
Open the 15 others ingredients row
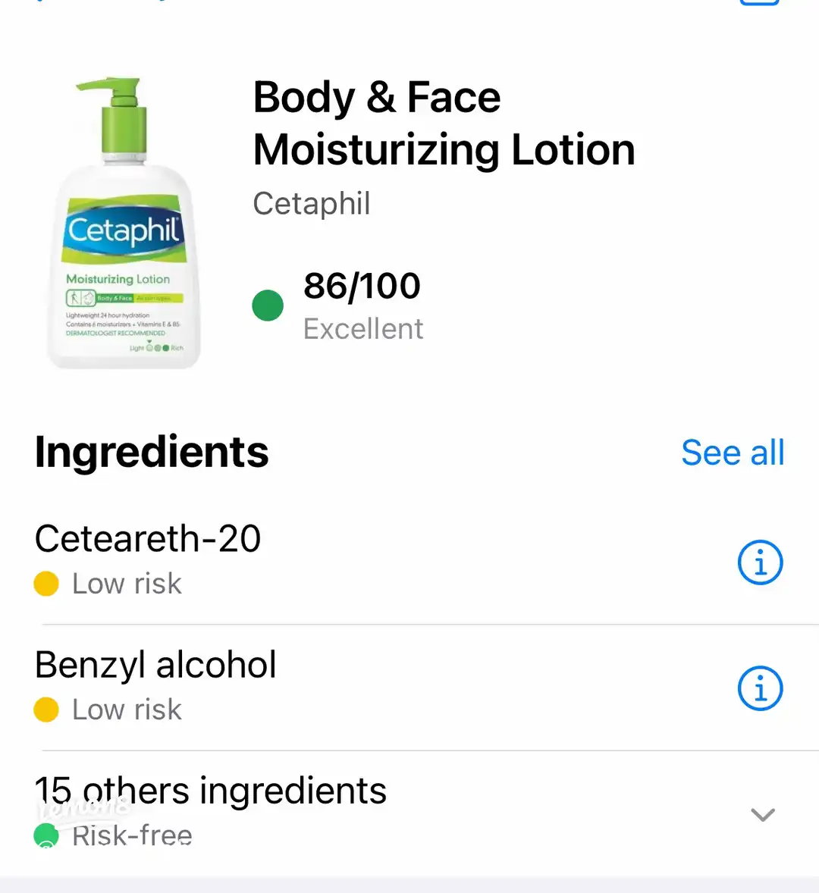211,791
